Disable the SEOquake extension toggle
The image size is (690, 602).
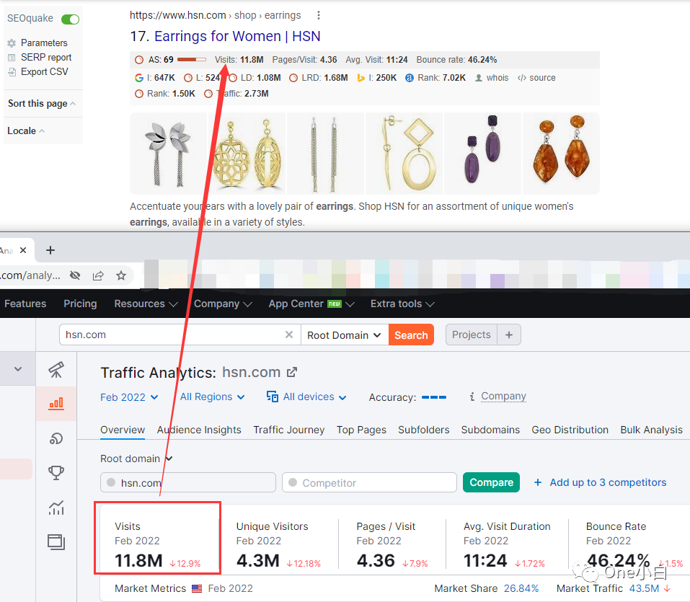click(69, 19)
